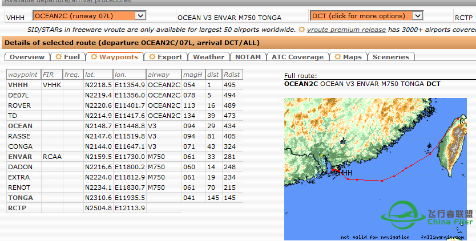Select the TD waypoint row
476x241 pixels.
coord(125,116)
